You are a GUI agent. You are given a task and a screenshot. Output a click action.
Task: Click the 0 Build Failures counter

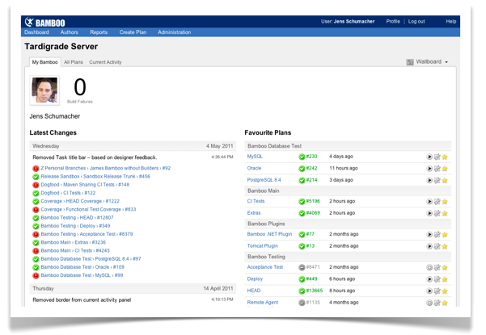[80, 90]
